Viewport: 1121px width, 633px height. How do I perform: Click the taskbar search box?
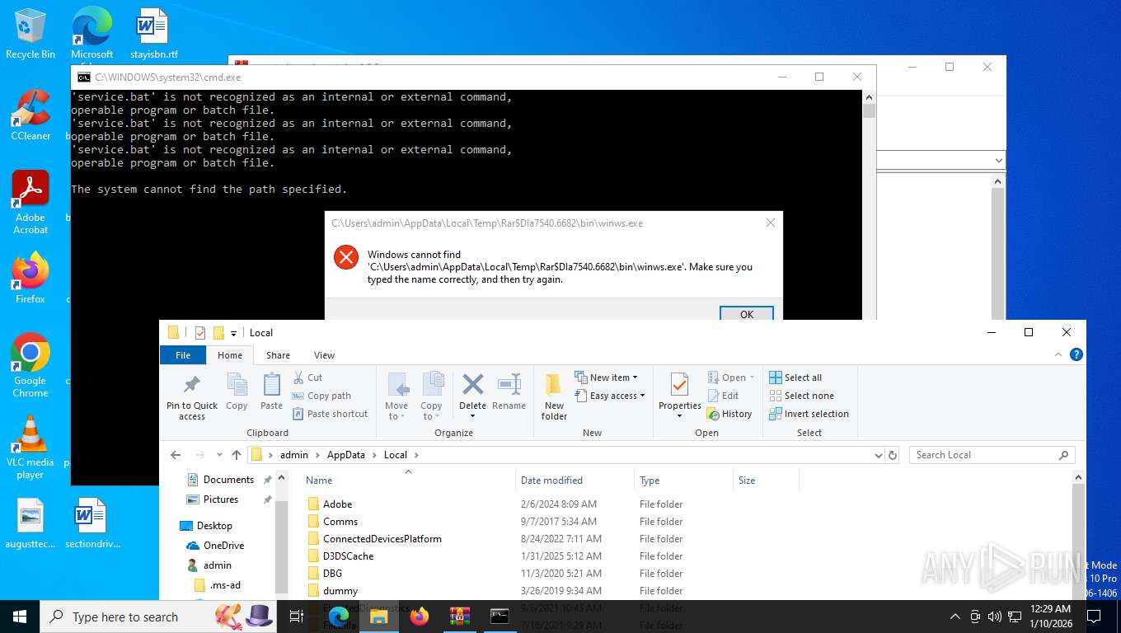(157, 617)
